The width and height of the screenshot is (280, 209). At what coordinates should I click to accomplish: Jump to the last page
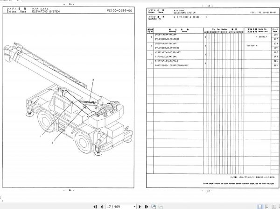coord(147,207)
